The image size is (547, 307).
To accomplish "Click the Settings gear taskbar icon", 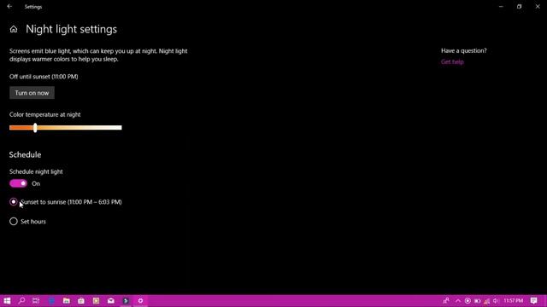I will [x=140, y=301].
